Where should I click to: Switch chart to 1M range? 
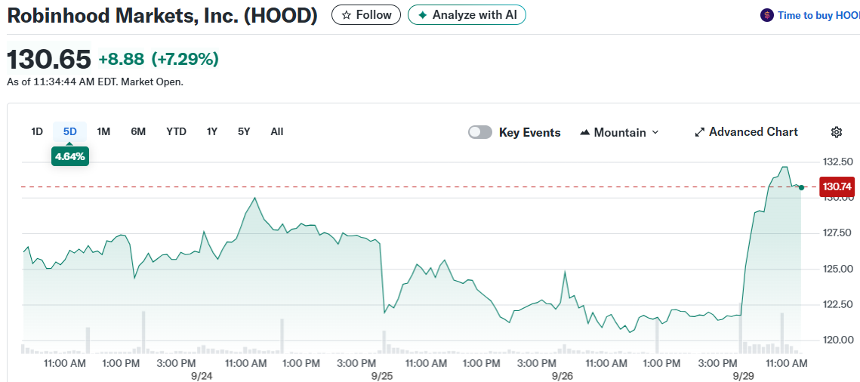click(103, 131)
